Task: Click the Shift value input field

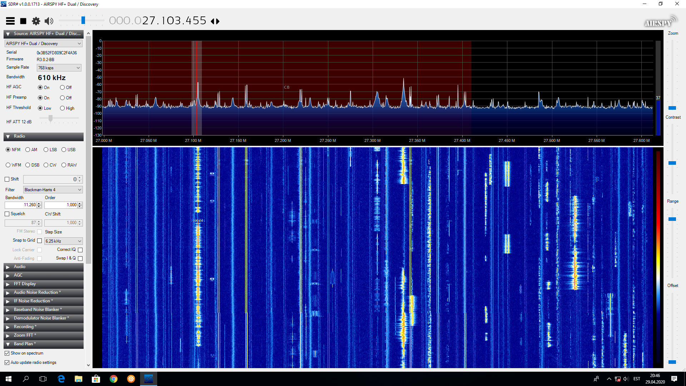Action: point(50,179)
